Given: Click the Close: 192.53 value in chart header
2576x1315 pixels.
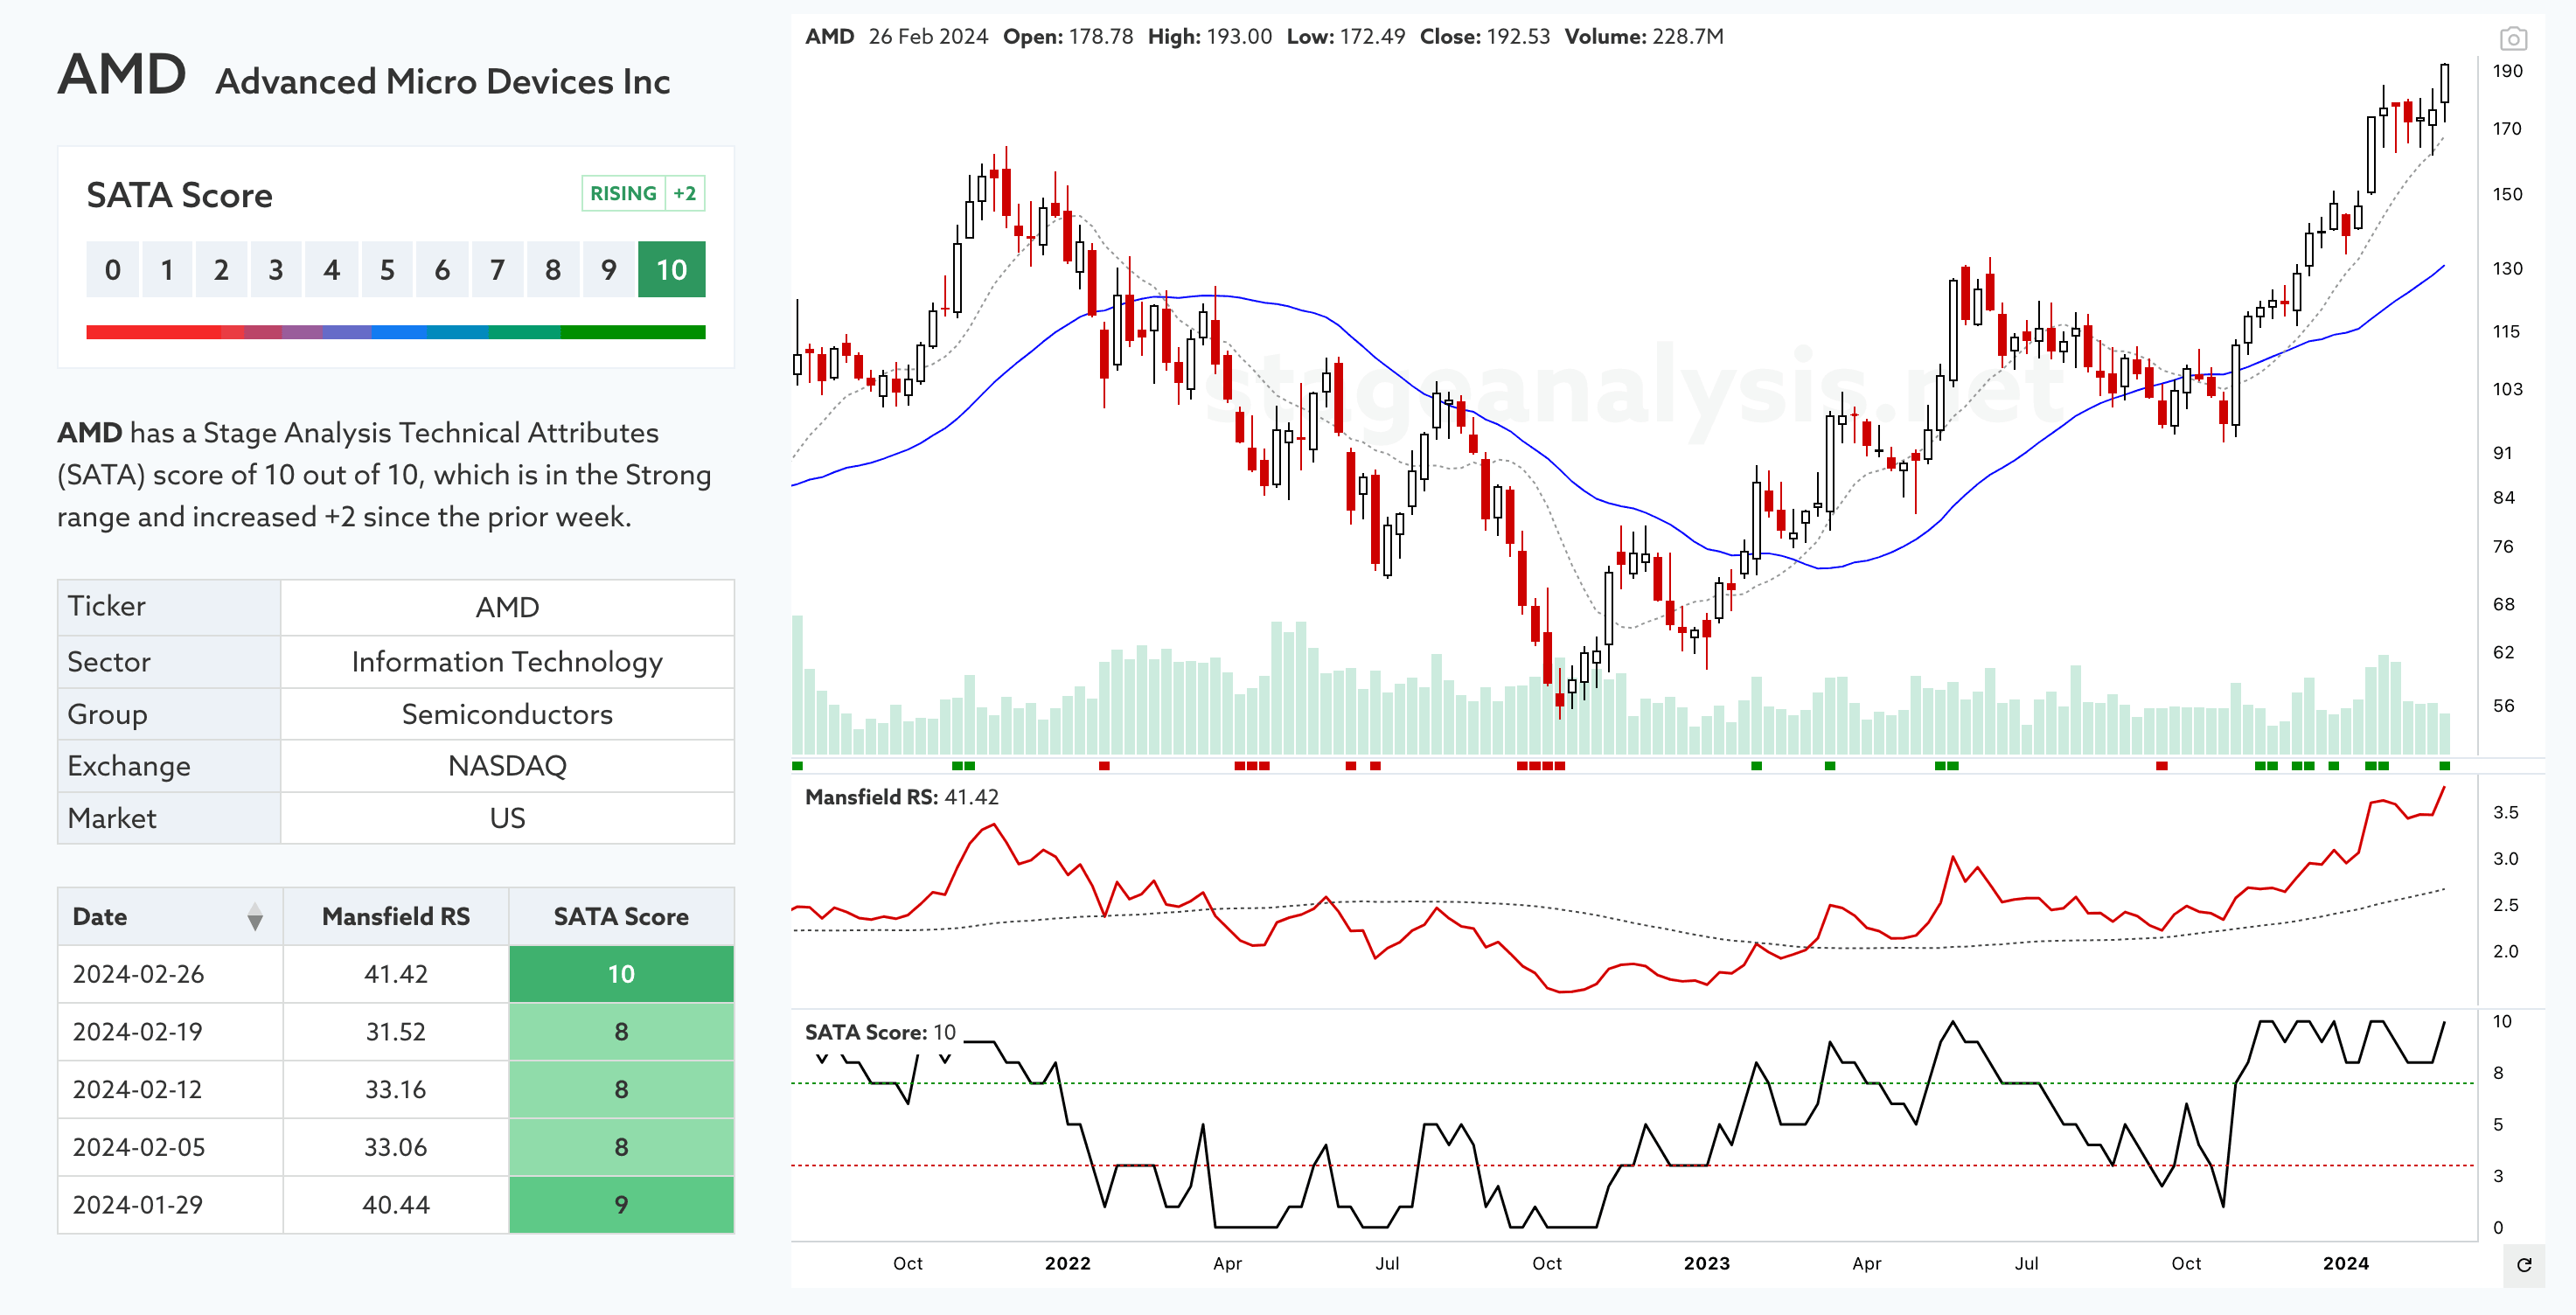Looking at the screenshot, I should coord(1484,37).
